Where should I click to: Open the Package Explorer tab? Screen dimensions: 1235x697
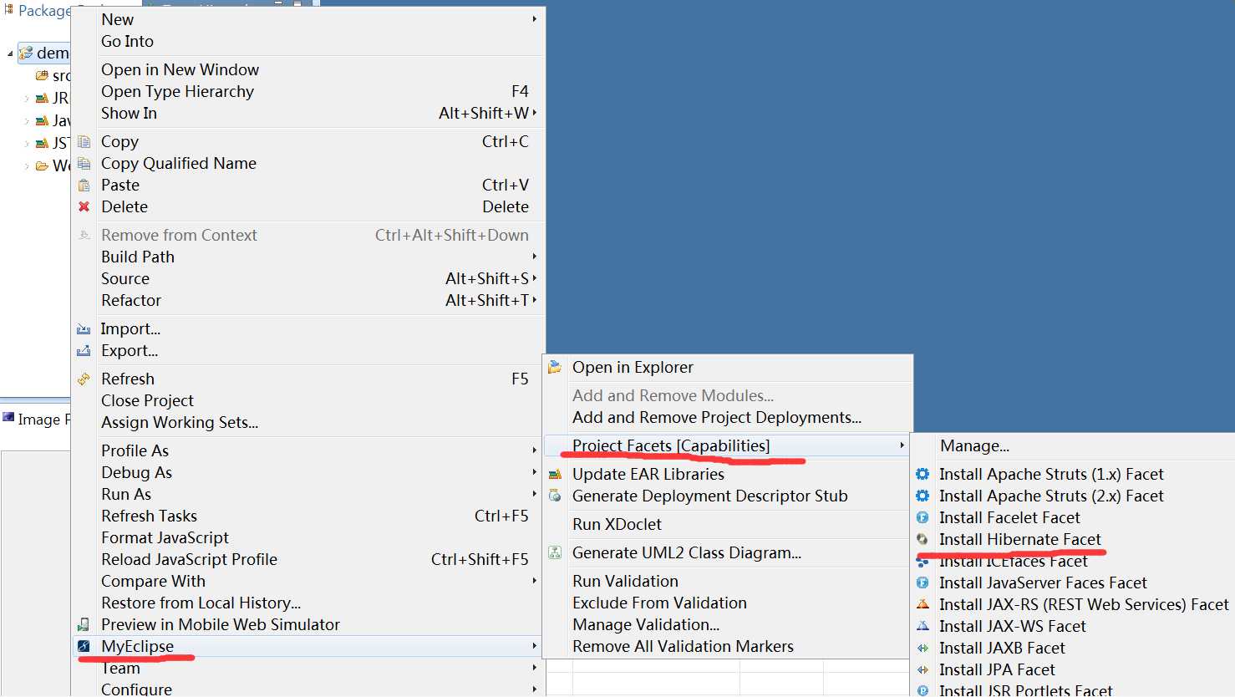click(x=37, y=11)
